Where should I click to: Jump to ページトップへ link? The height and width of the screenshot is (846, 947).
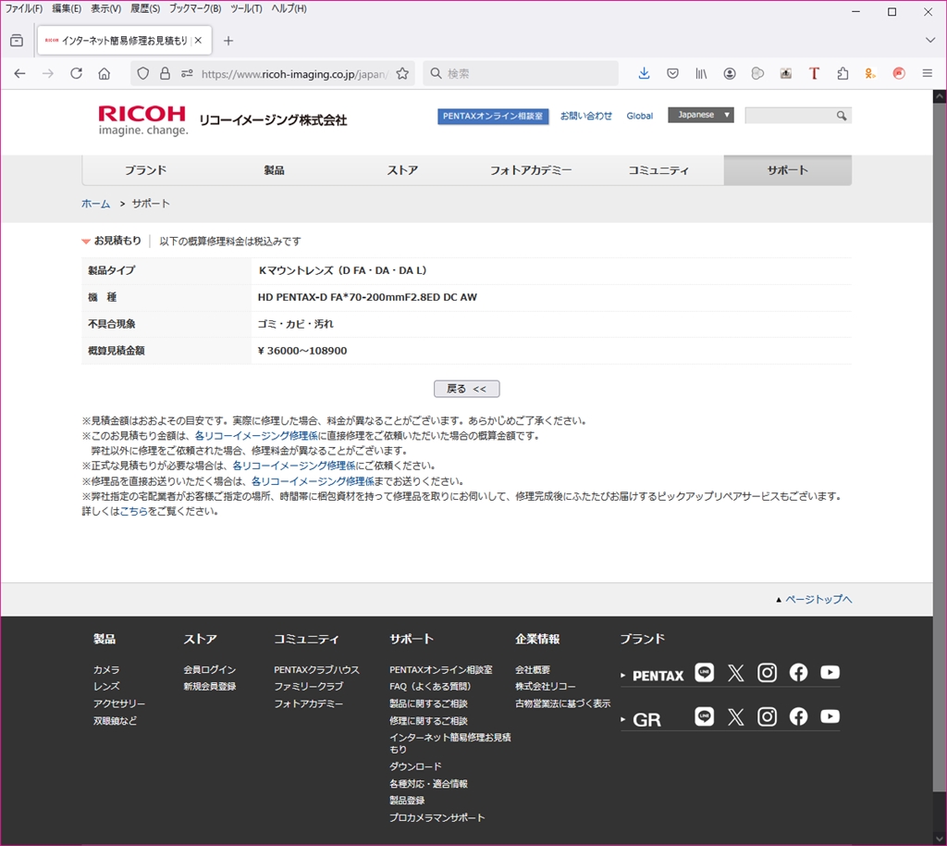818,599
